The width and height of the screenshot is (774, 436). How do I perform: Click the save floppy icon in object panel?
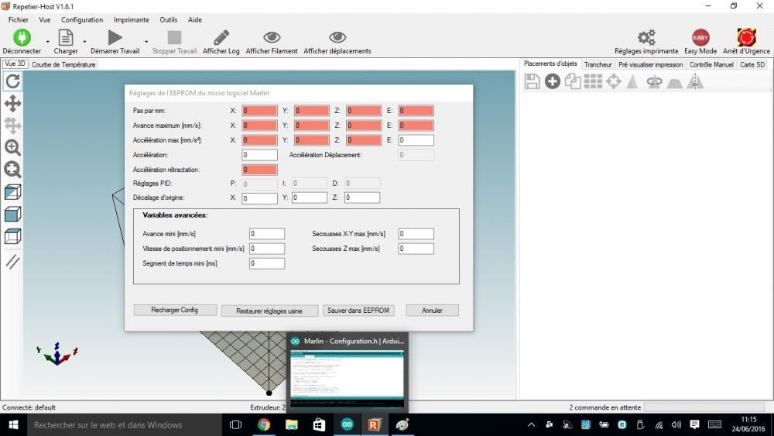(533, 81)
